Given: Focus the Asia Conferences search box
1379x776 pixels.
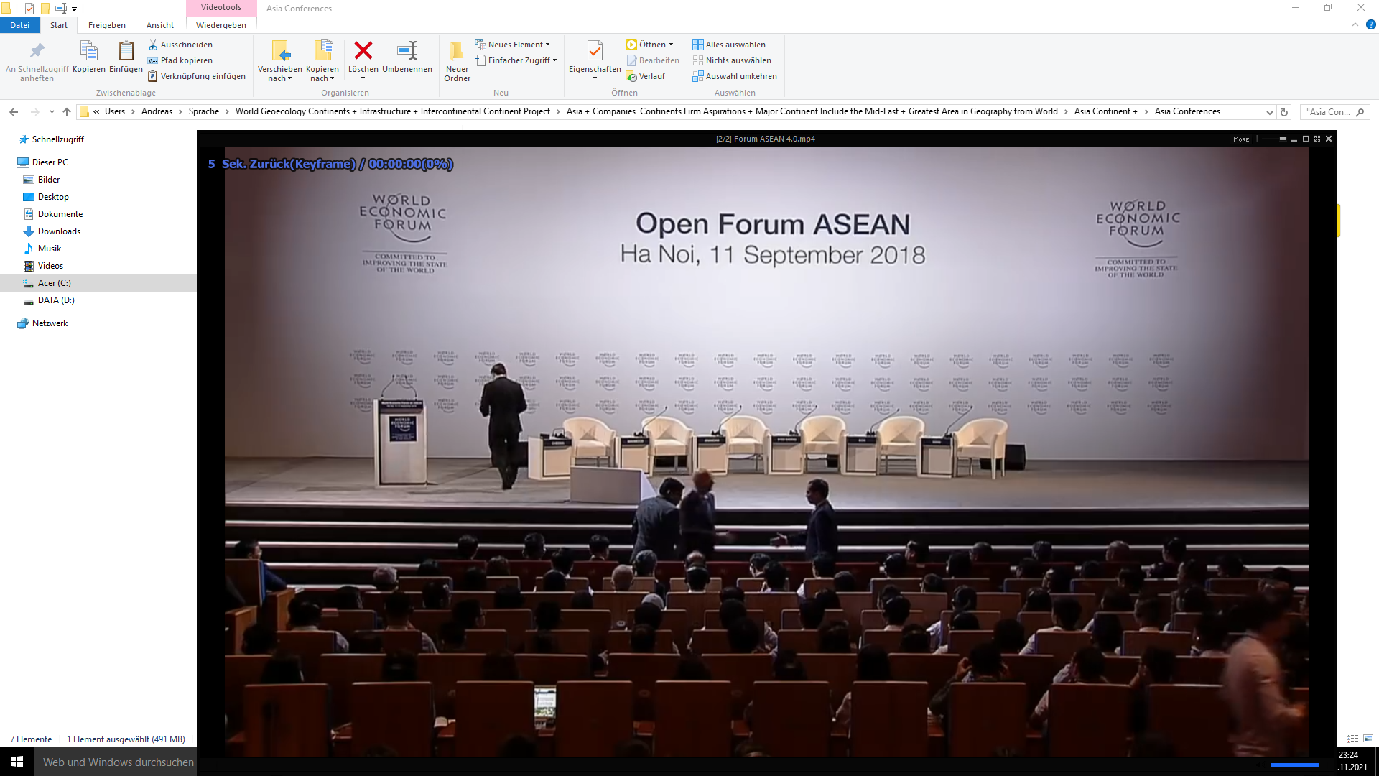Looking at the screenshot, I should (1334, 112).
